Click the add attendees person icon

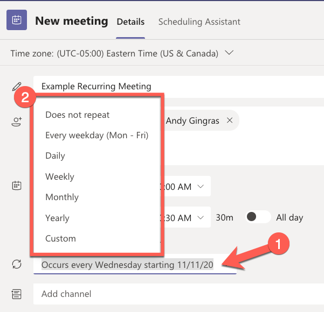(x=17, y=122)
